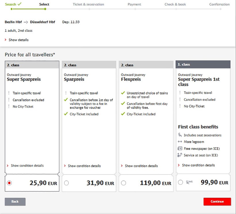
Task: Click the seat reservation icon in First class benefits
Action: tap(180, 135)
